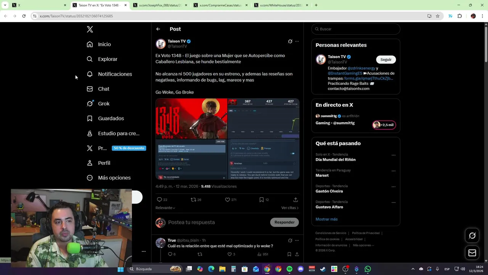Open more options for Marset trend
Viewport: 488px width, 275px height.
tap(393, 171)
